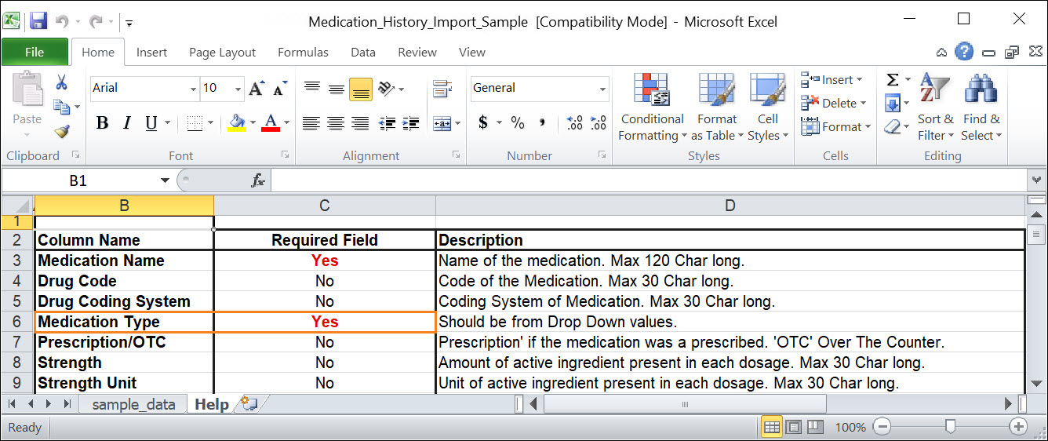Click the AutoSum sigma icon

(x=892, y=80)
